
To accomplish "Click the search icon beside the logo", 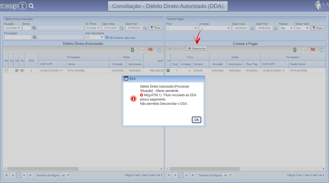I will pos(31,6).
